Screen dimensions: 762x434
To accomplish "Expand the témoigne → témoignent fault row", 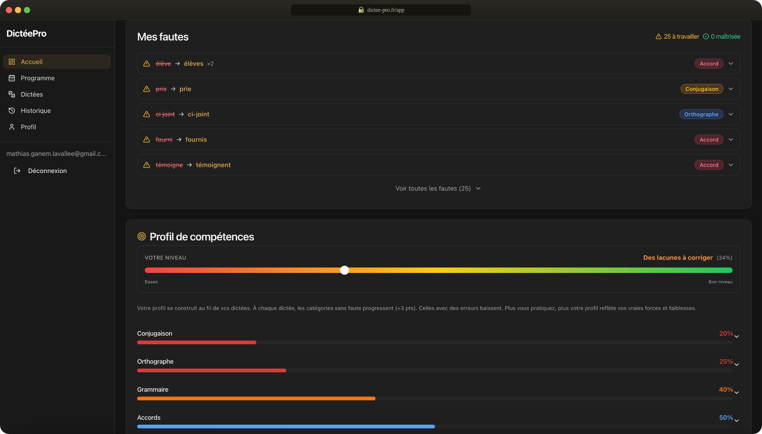I will (x=731, y=165).
